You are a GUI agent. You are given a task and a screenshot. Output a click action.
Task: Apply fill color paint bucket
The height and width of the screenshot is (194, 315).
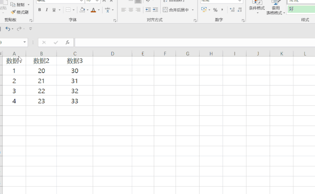click(x=82, y=10)
